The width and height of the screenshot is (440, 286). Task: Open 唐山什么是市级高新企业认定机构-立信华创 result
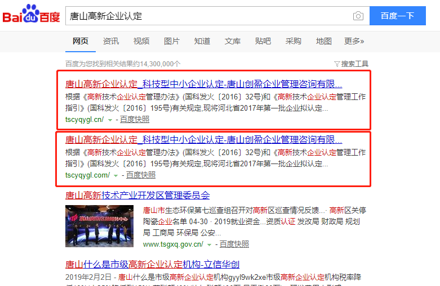(152, 264)
